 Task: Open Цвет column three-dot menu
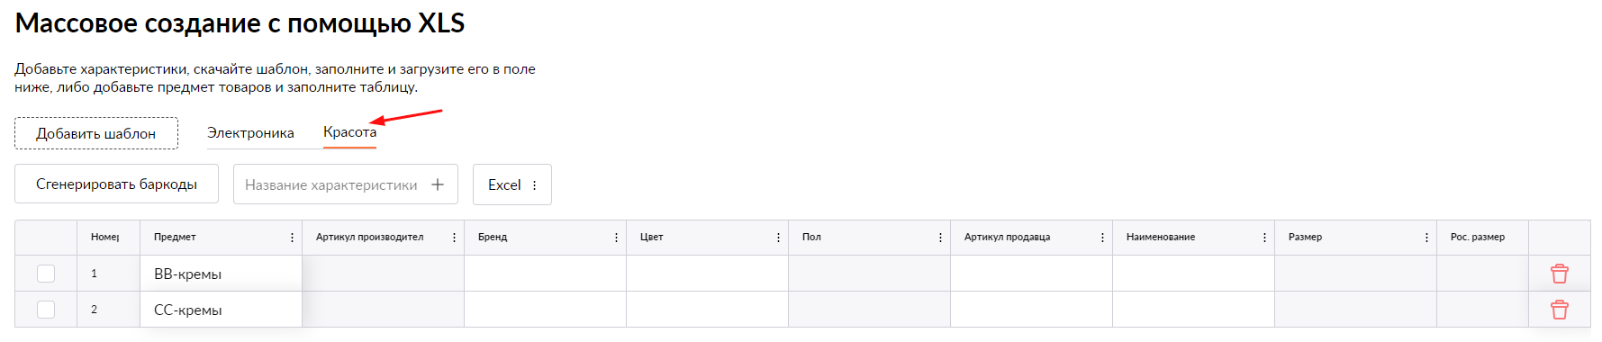(778, 238)
